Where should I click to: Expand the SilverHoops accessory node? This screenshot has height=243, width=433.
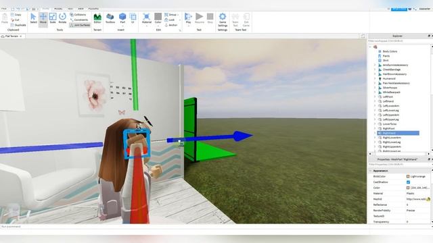[x=375, y=88]
